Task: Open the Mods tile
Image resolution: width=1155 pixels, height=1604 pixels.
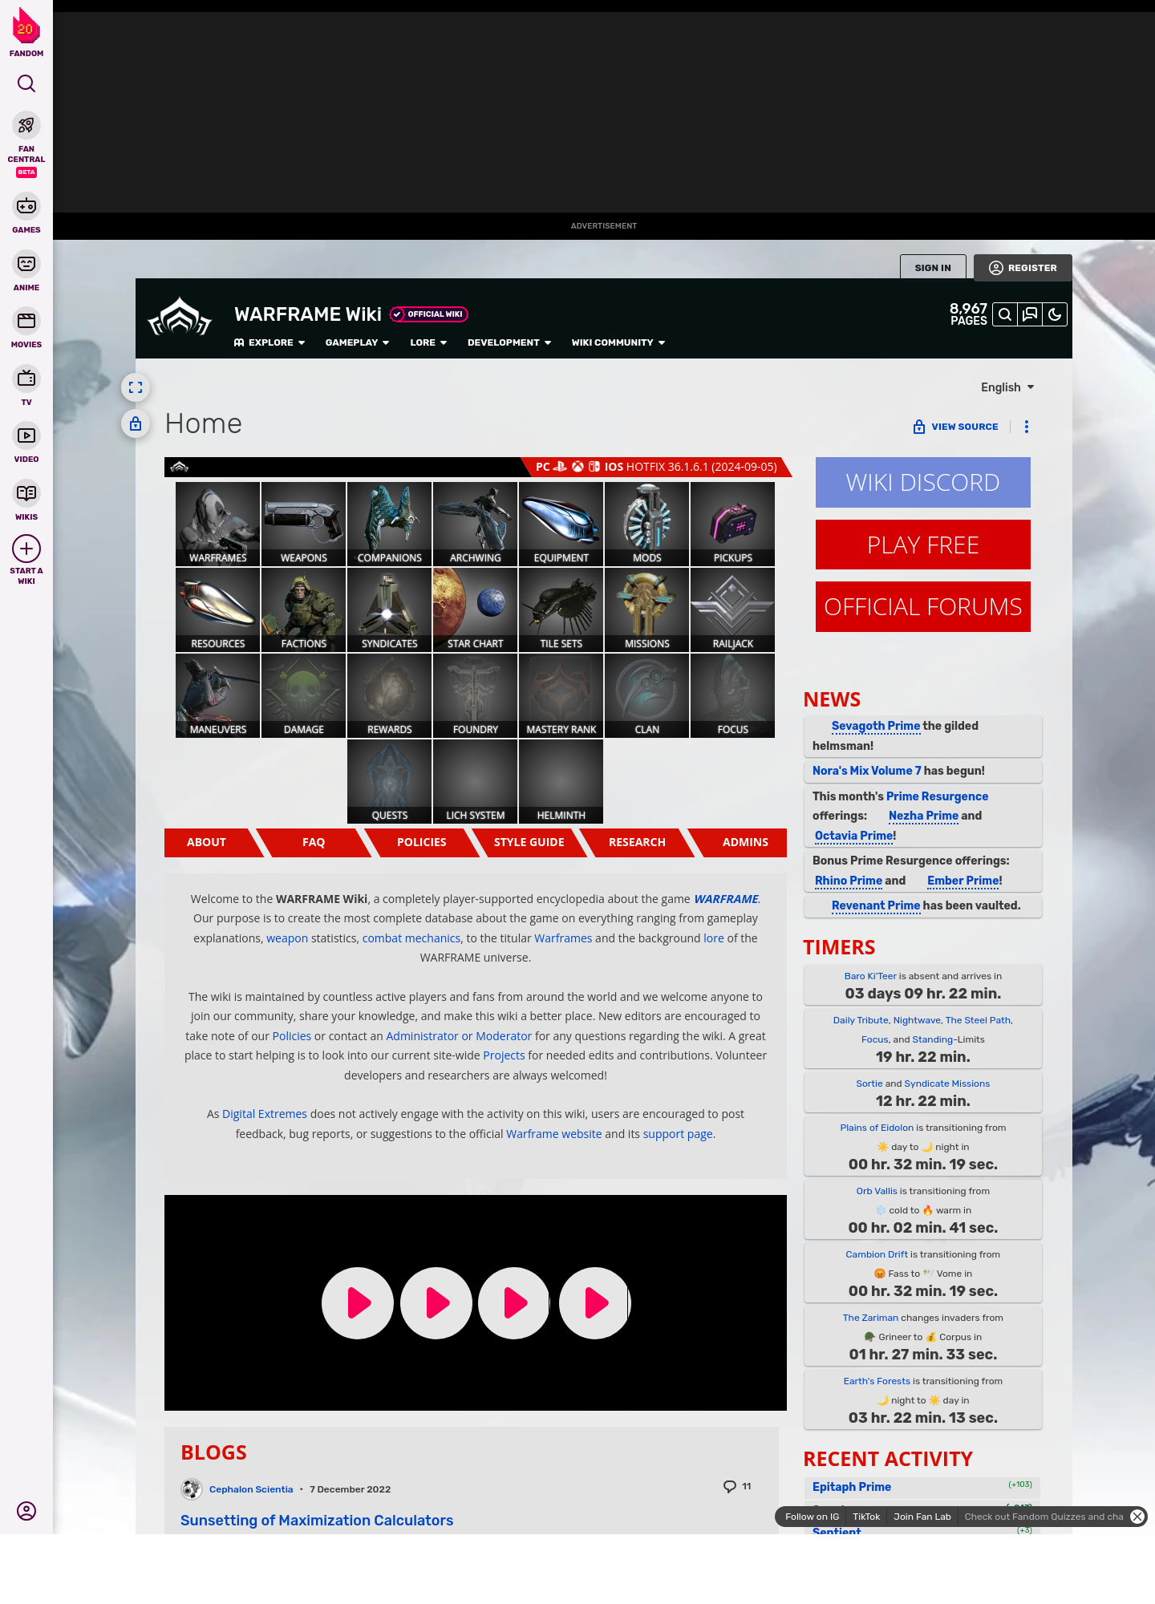Action: pyautogui.click(x=647, y=525)
